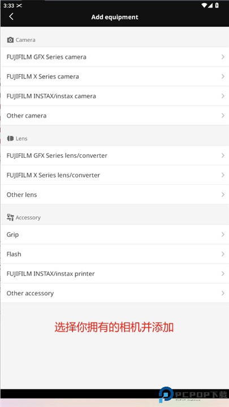
Task: Choose FUJIFILM INSTAX/instax printer
Action: point(114,274)
